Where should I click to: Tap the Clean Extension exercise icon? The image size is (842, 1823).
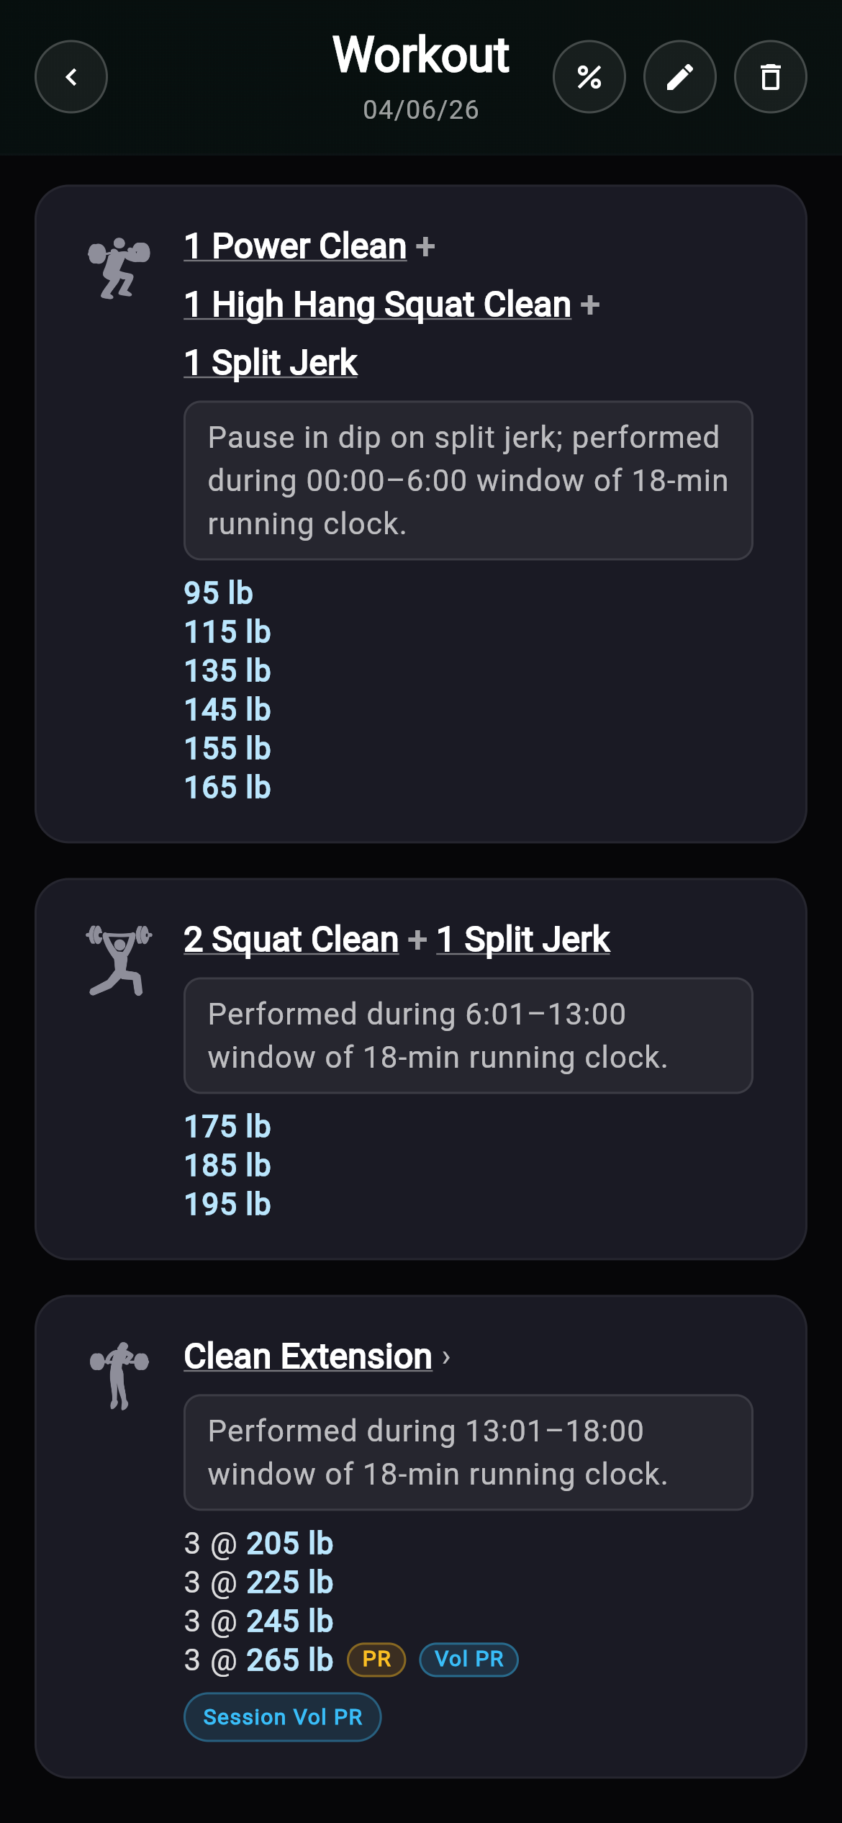pos(119,1375)
